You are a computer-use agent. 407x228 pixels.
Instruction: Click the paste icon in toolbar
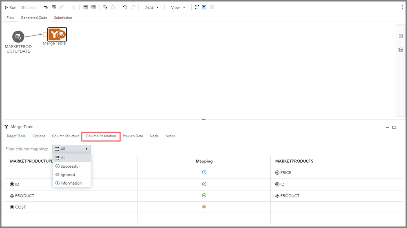(x=113, y=7)
